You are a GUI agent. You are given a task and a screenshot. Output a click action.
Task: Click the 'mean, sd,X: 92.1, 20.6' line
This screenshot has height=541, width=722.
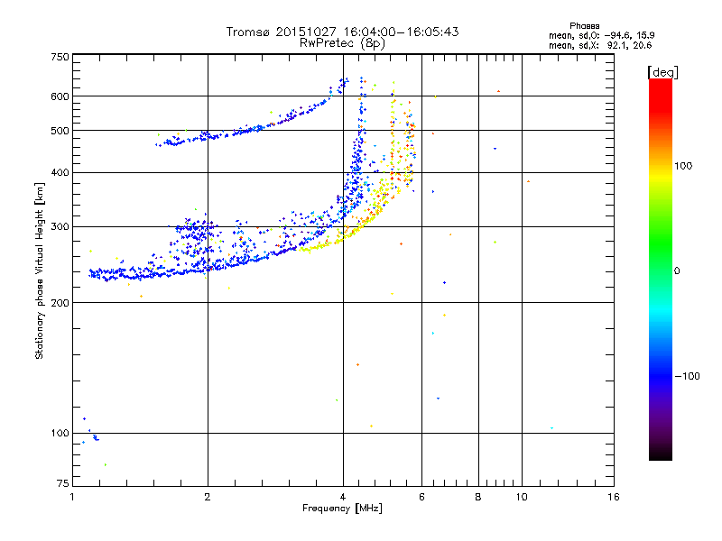pyautogui.click(x=600, y=45)
